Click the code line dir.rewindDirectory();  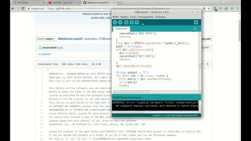point(134,66)
